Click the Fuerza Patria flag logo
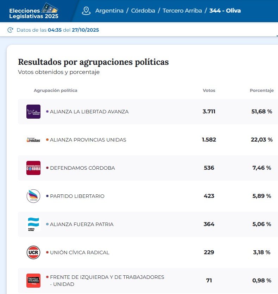This screenshot has width=278, height=294. tap(33, 224)
